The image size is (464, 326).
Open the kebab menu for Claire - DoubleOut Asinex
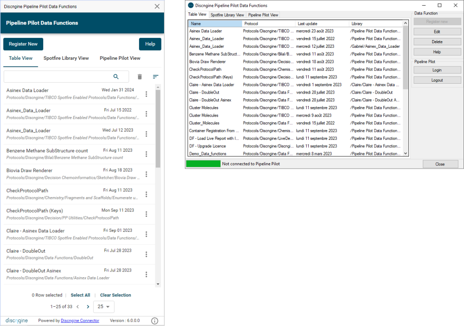(x=146, y=275)
